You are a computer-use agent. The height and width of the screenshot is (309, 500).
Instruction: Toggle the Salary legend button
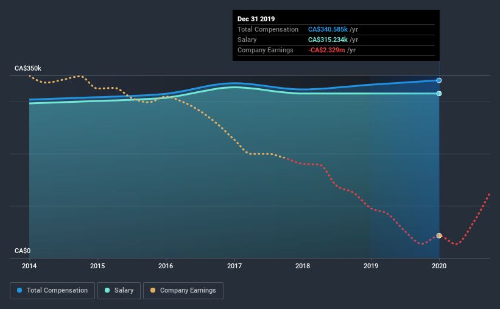(x=119, y=291)
